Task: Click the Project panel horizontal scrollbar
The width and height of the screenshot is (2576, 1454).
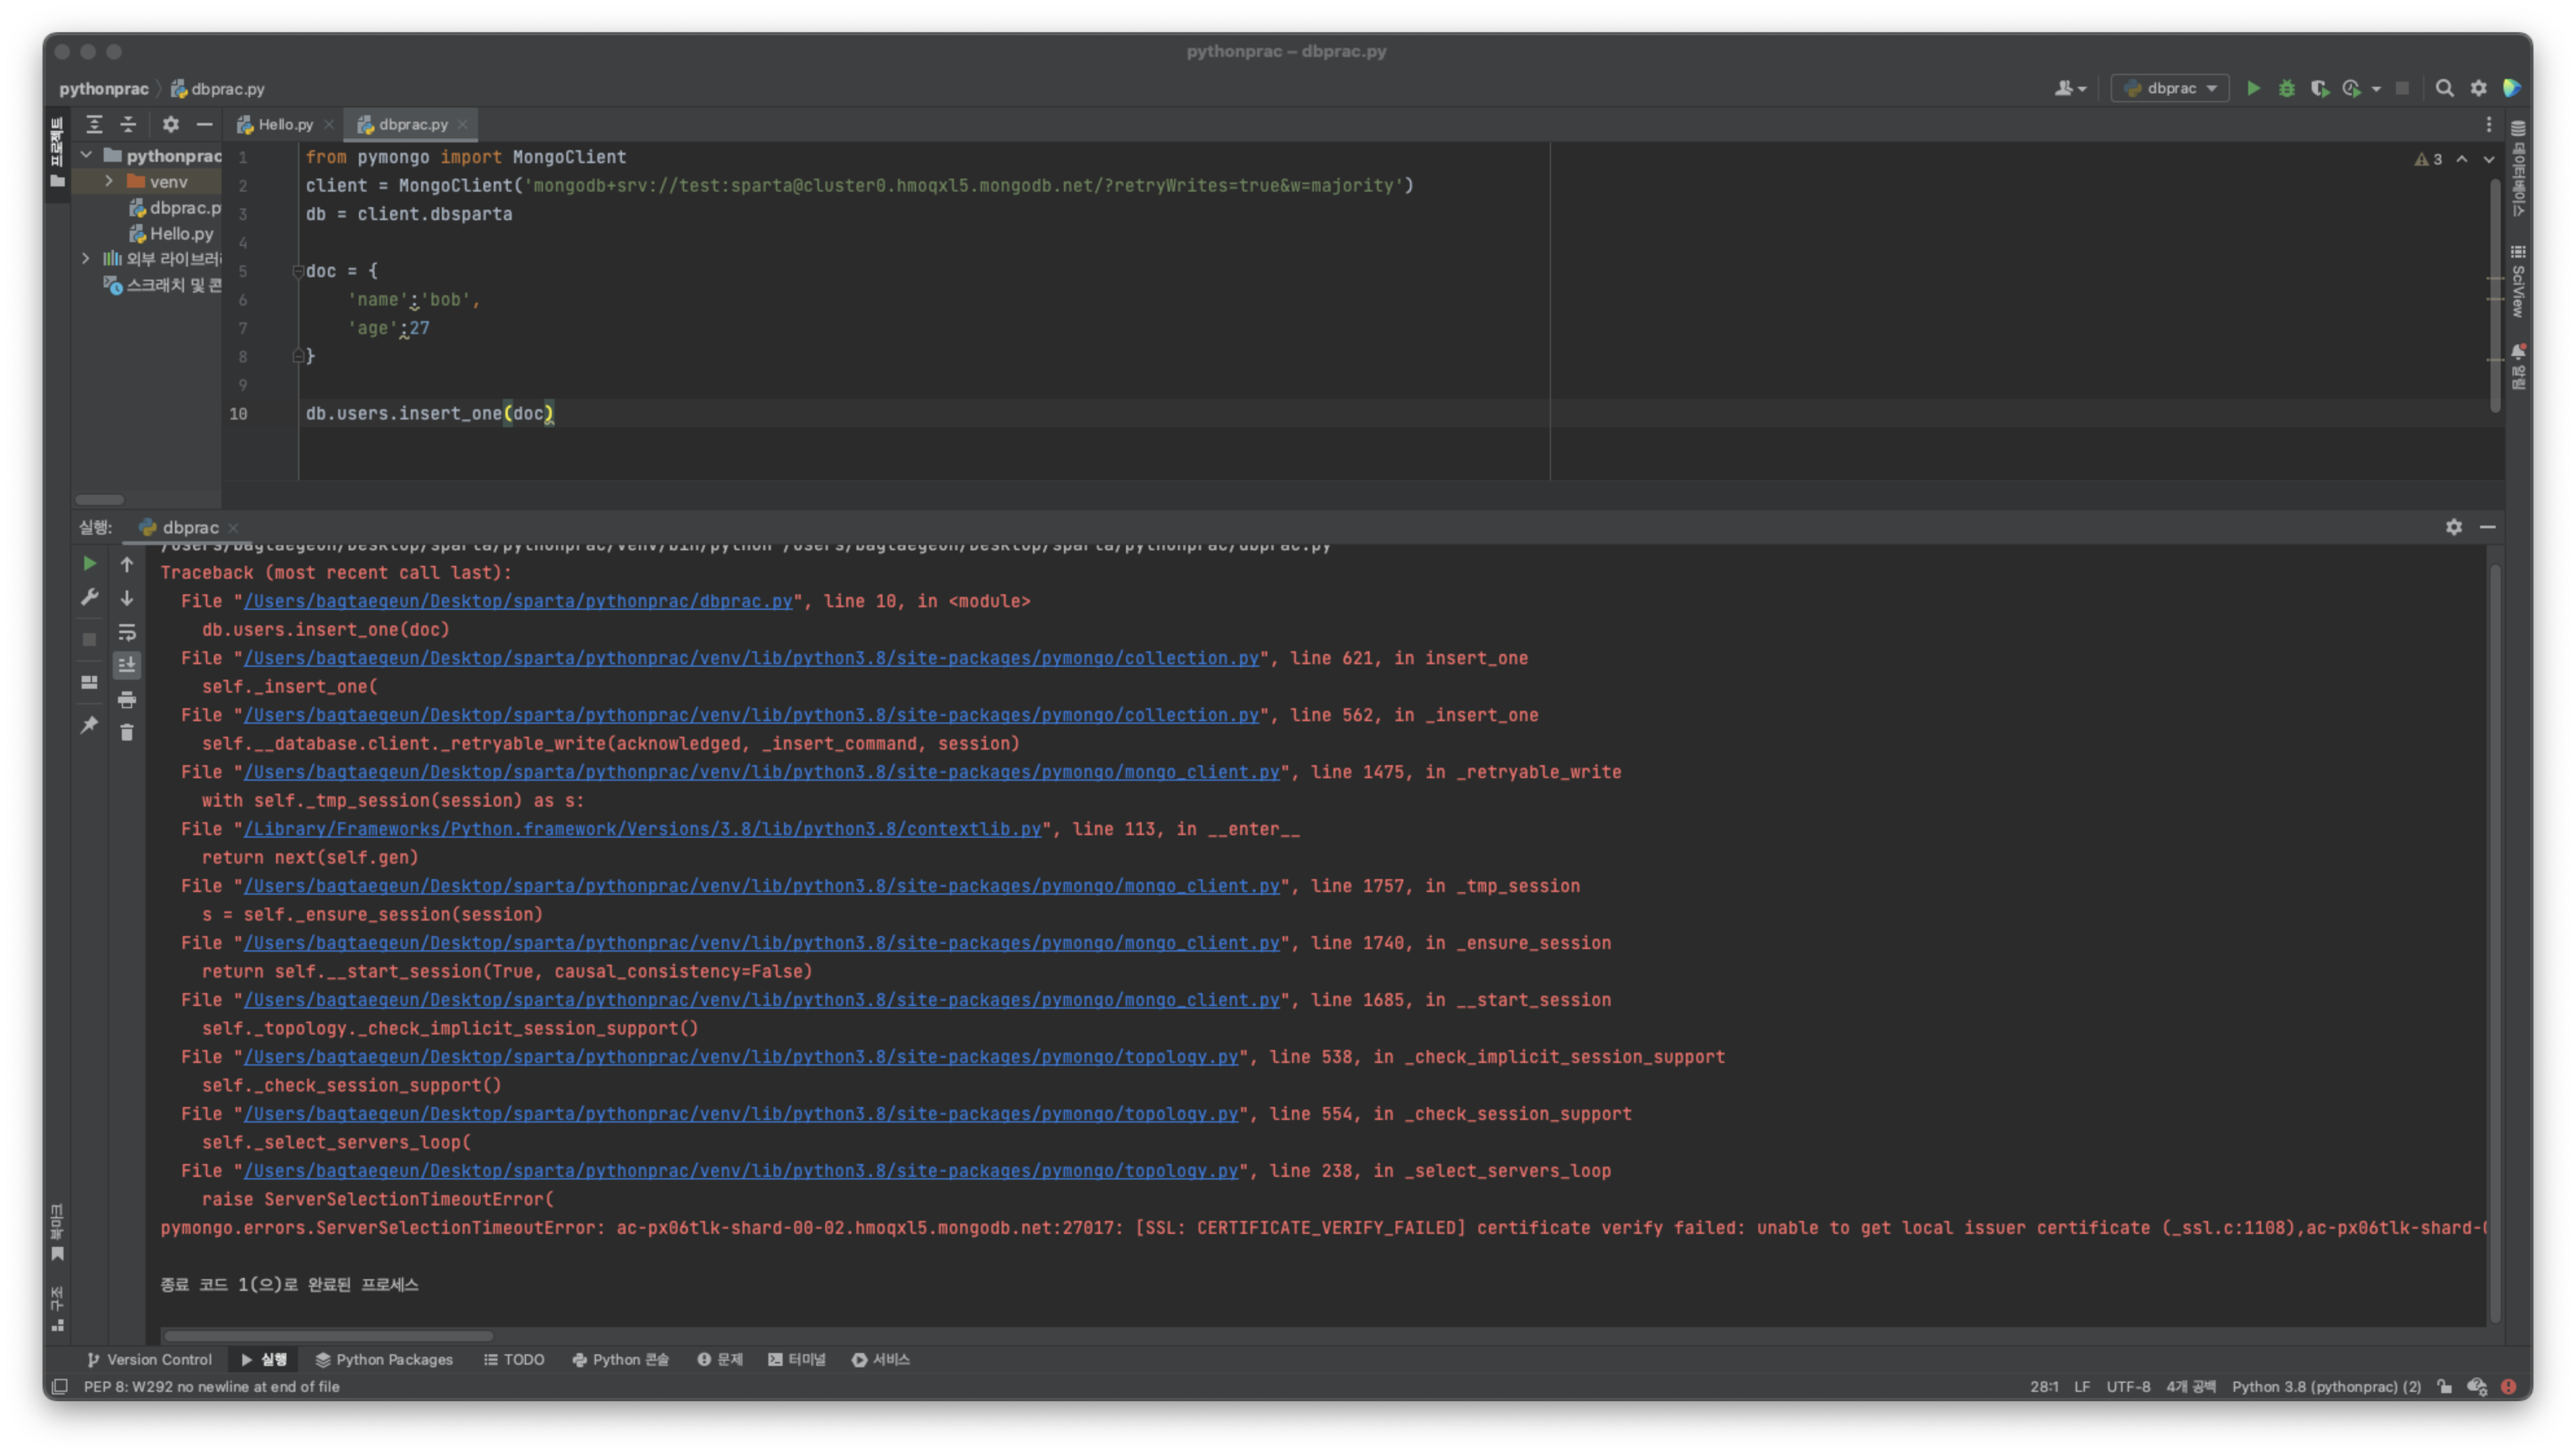Action: 99,498
